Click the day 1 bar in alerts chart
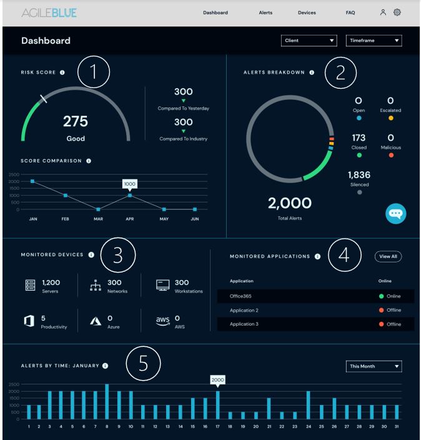Screen dimensions: 421x440 tap(29, 412)
